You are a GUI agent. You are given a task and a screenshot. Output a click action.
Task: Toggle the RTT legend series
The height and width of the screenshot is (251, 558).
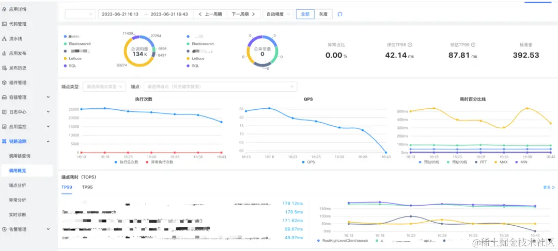(x=481, y=162)
